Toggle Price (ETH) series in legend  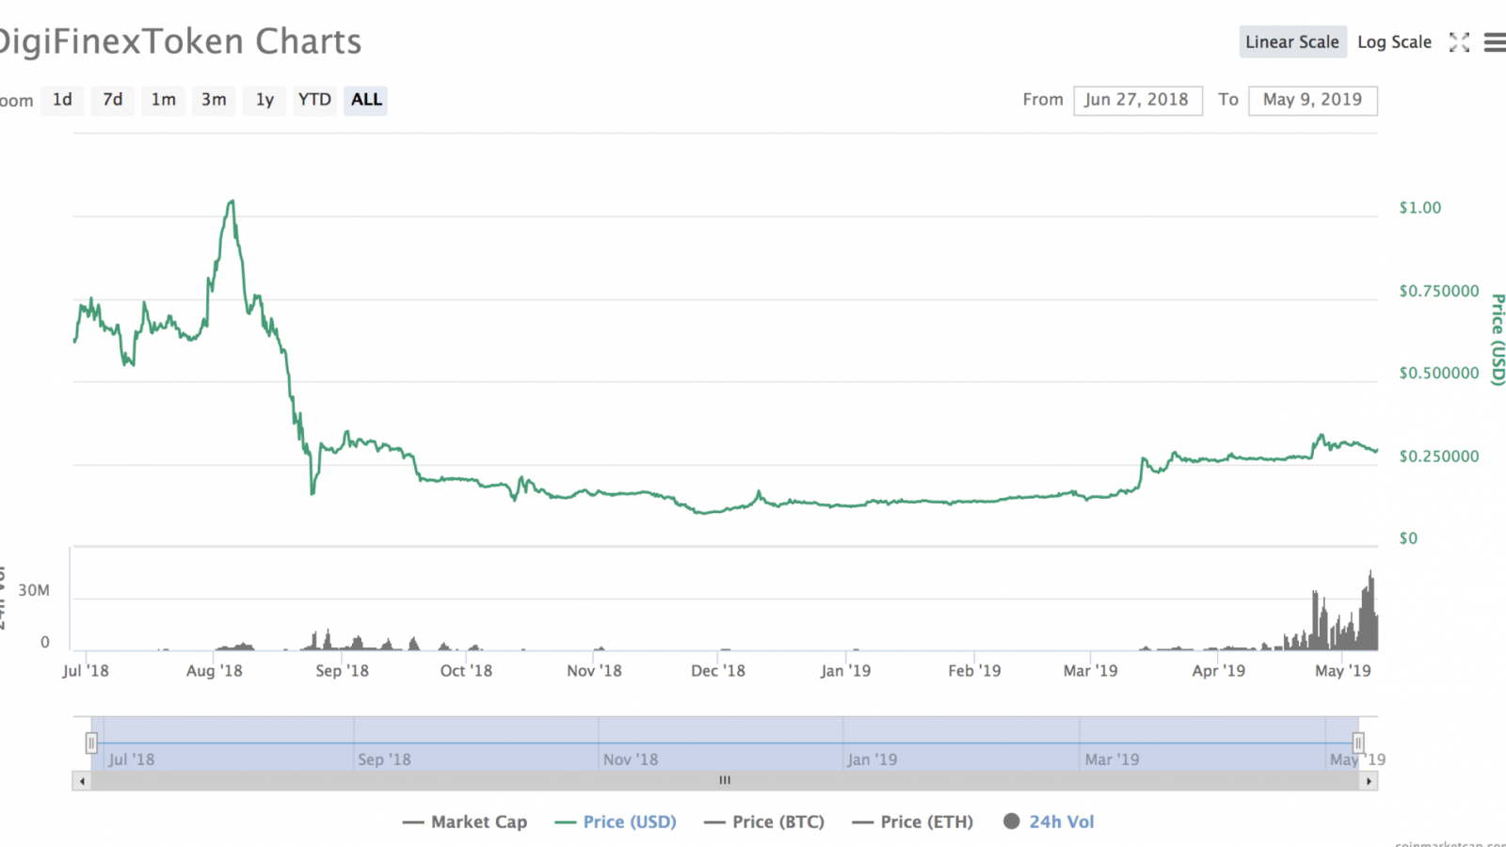click(913, 822)
